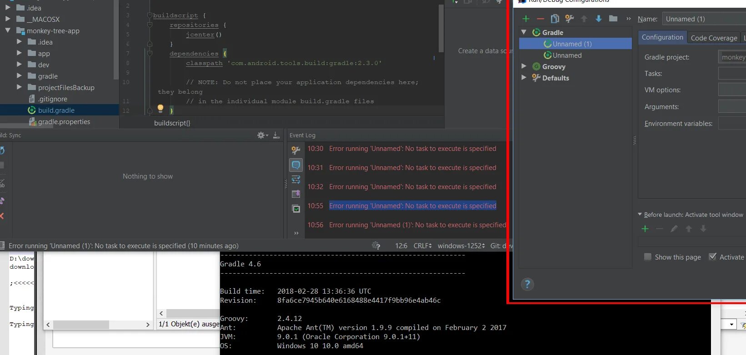Viewport: 746px width, 355px height.
Task: Open Build Sync panel gear settings
Action: click(x=262, y=135)
